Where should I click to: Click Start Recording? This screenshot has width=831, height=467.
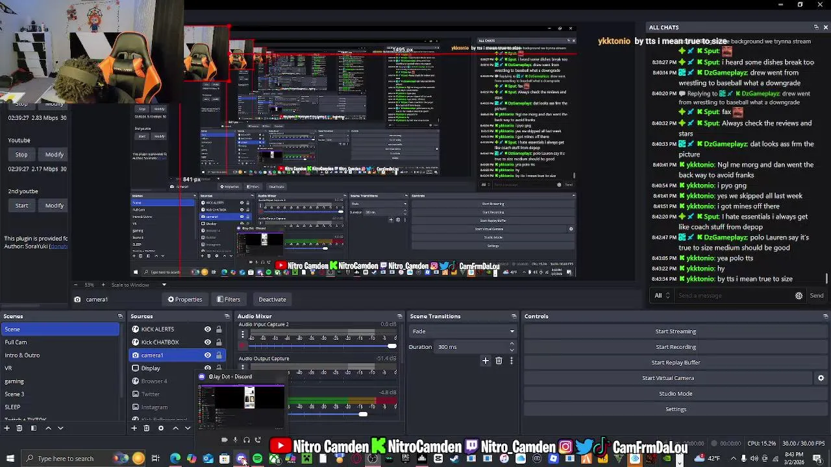(675, 347)
